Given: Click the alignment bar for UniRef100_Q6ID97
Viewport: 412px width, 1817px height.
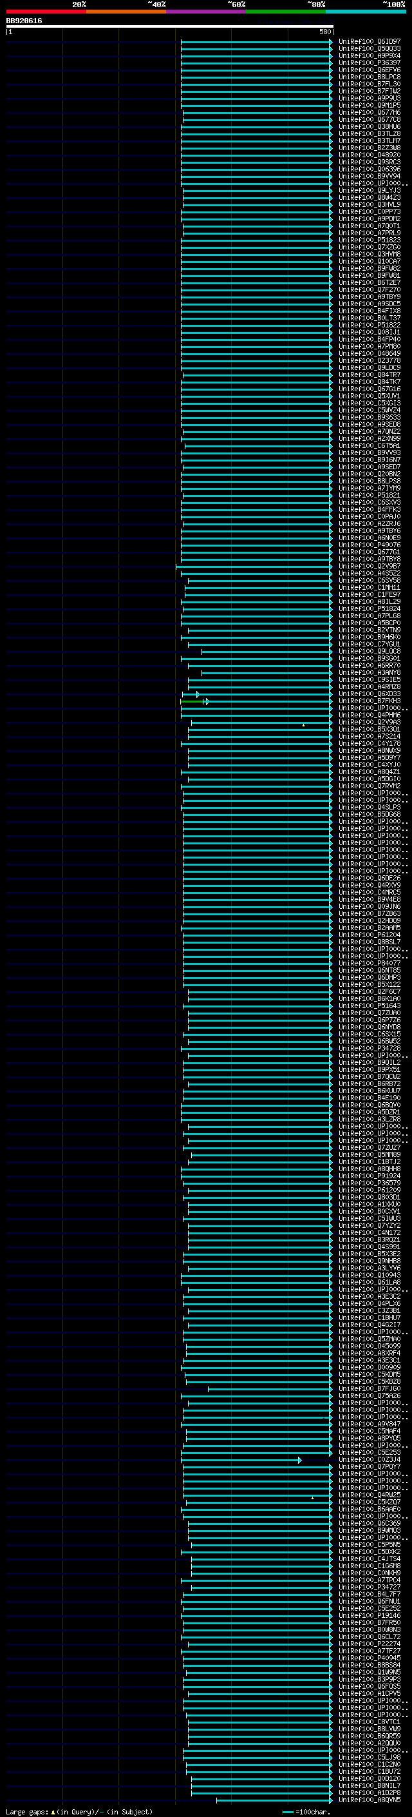Looking at the screenshot, I should pyautogui.click(x=256, y=42).
